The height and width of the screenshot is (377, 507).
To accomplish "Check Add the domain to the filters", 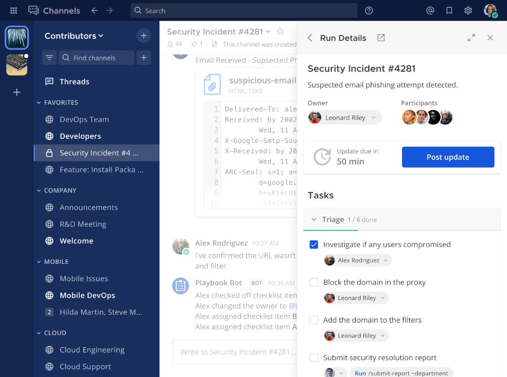I will [313, 320].
